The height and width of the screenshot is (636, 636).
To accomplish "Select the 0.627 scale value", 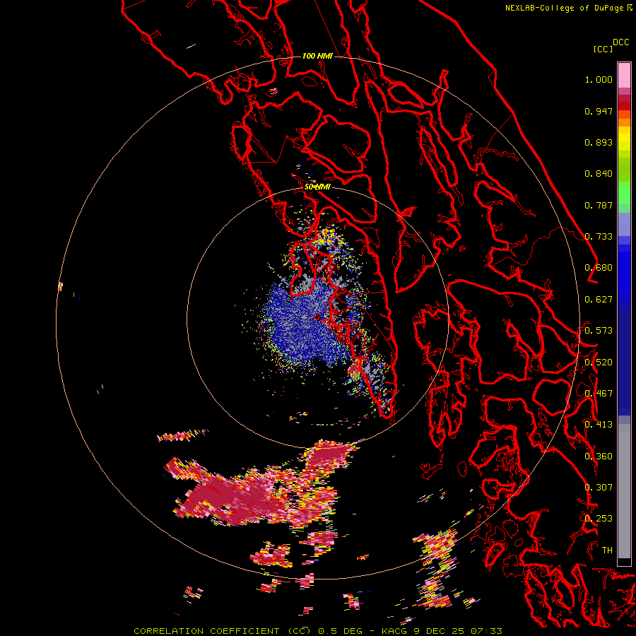I will 599,300.
